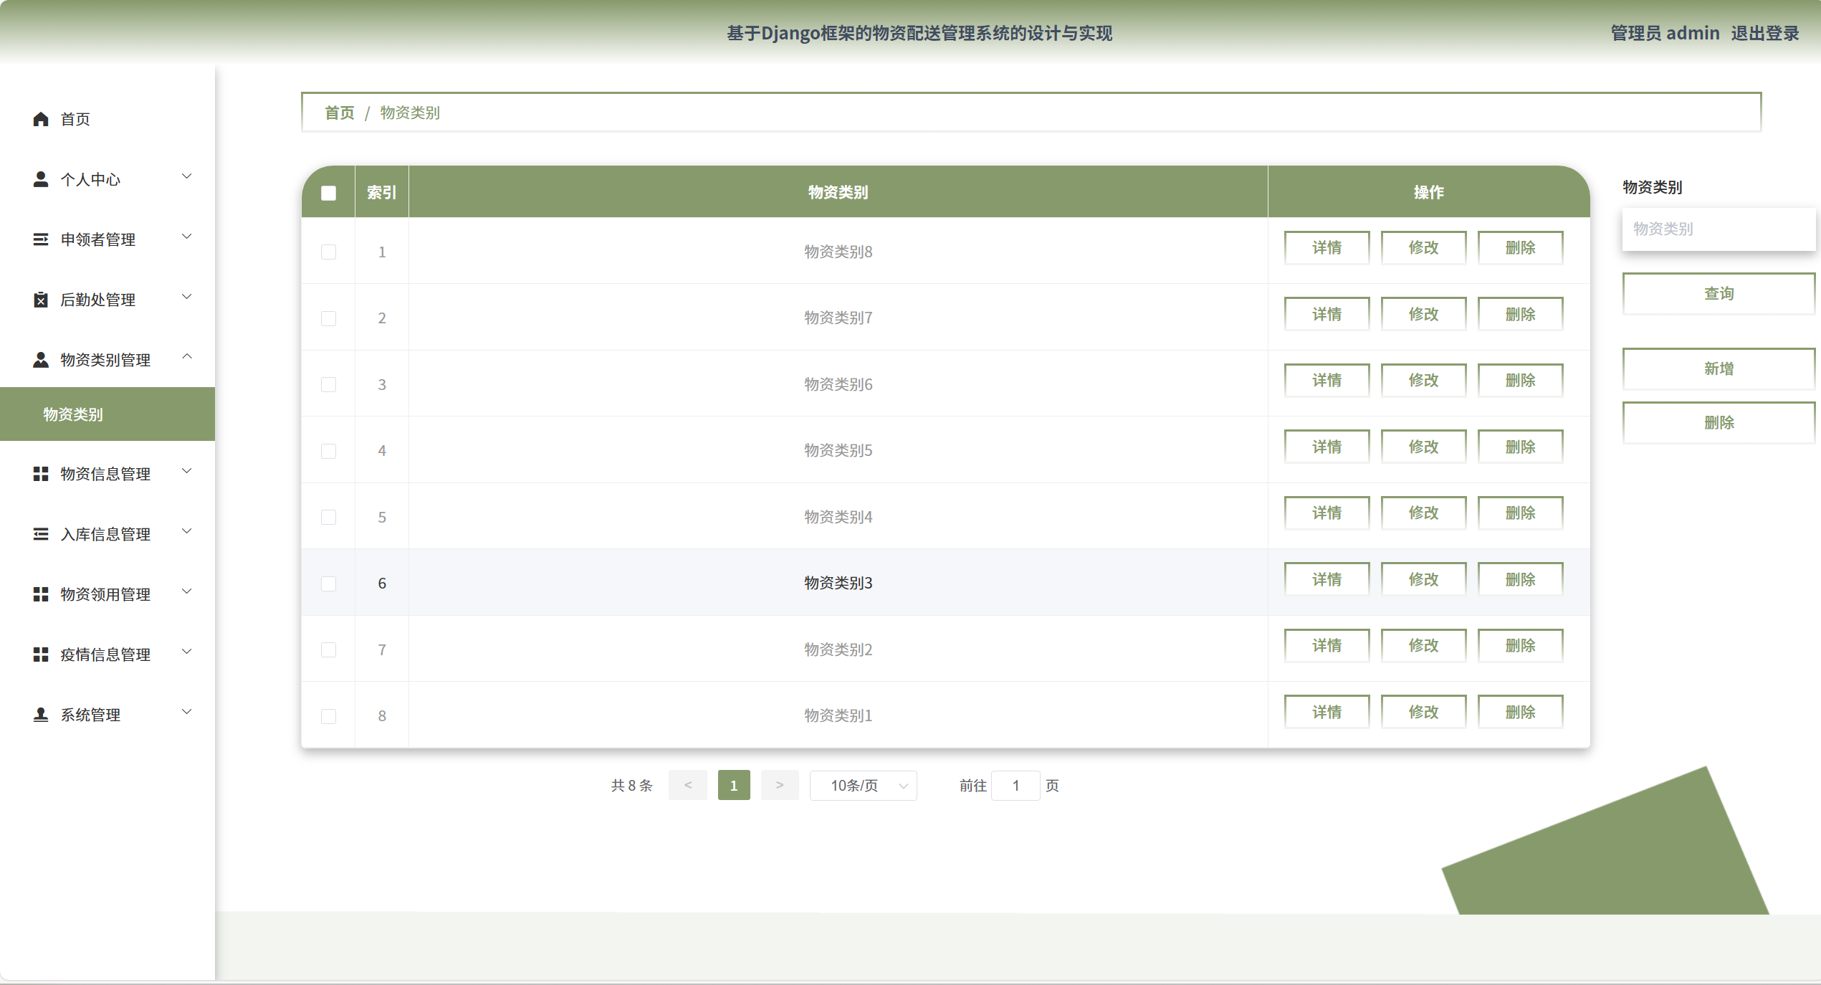The width and height of the screenshot is (1821, 985).
Task: Click the person icon next to 个人中心
Action: [41, 179]
